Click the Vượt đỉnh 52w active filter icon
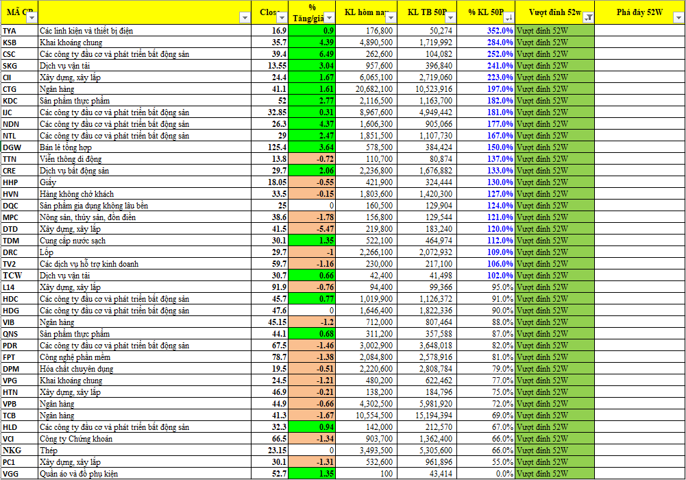Image resolution: width=686 pixels, height=480 pixels. tap(588, 19)
